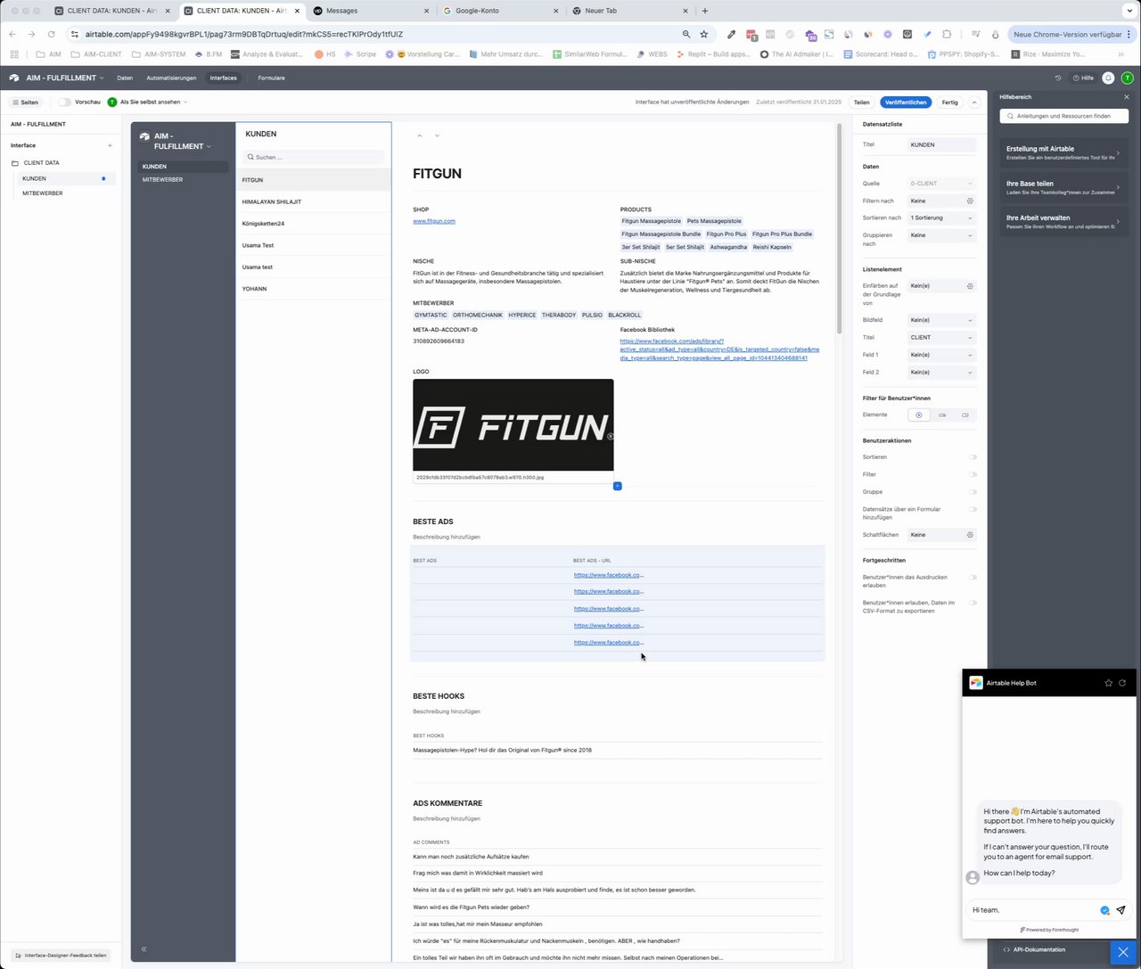Open the version history clock icon

(1058, 78)
